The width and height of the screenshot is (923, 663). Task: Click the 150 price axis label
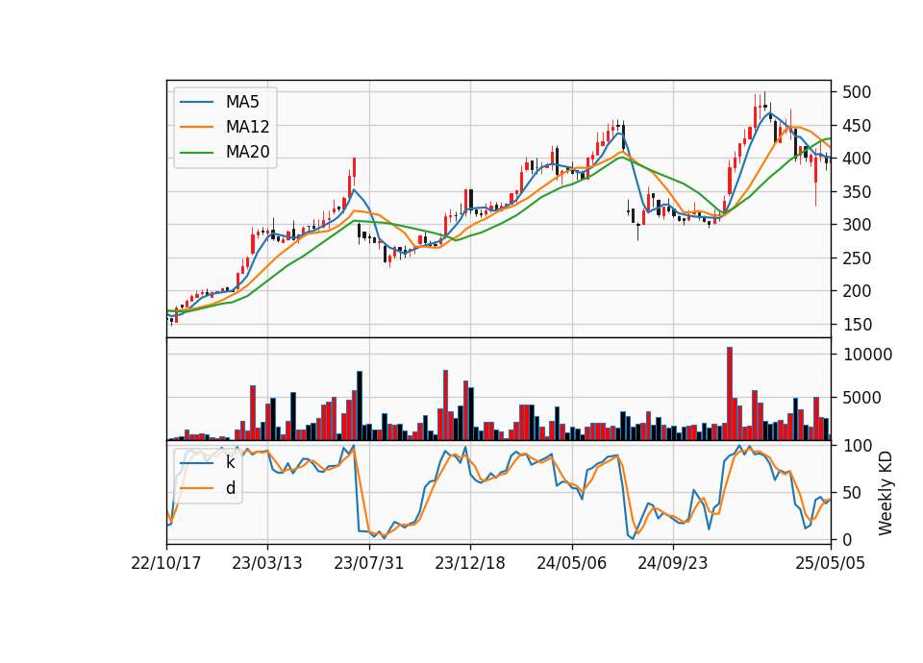pos(857,325)
